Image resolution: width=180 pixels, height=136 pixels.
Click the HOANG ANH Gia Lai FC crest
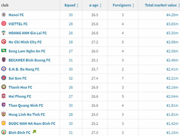click(4, 33)
